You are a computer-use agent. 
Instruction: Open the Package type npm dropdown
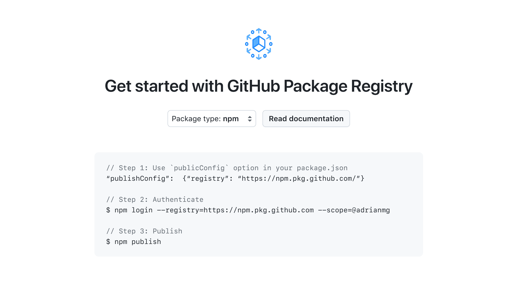(212, 119)
